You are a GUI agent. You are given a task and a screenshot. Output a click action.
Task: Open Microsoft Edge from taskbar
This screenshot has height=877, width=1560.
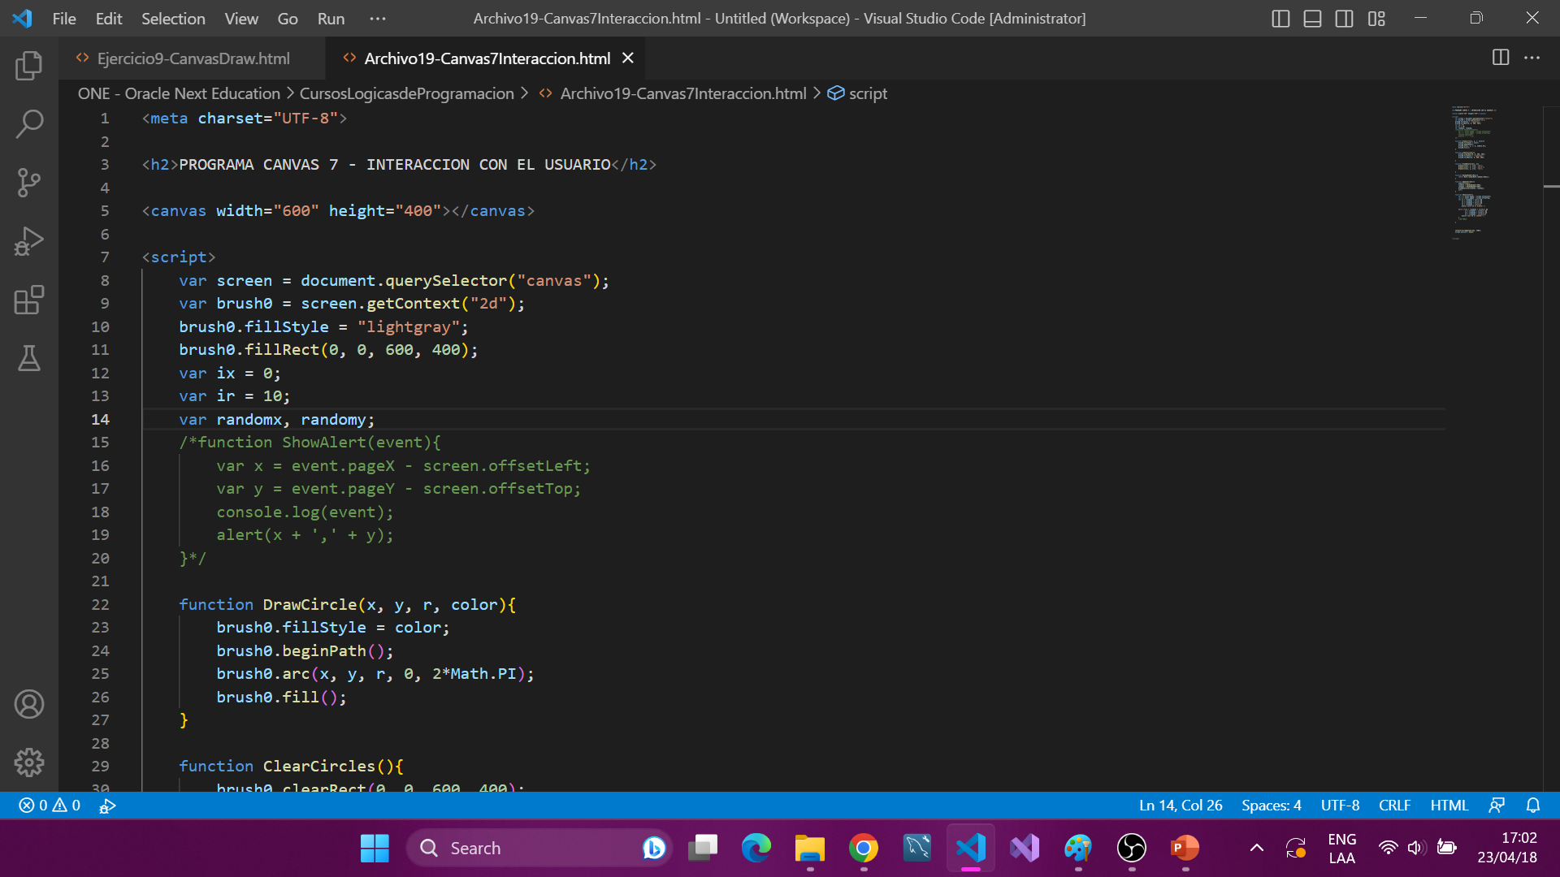click(x=756, y=848)
